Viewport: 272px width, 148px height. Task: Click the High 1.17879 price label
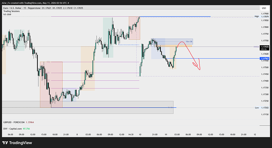tap(262, 17)
